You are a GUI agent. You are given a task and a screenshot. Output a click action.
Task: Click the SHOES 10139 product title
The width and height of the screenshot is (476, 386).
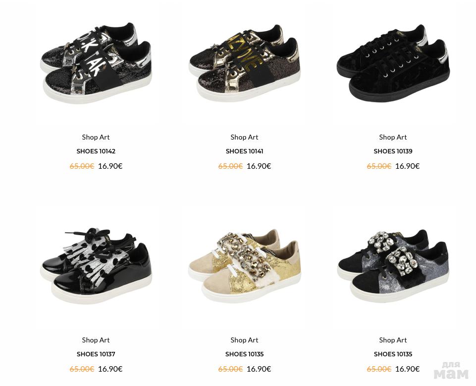[393, 151]
